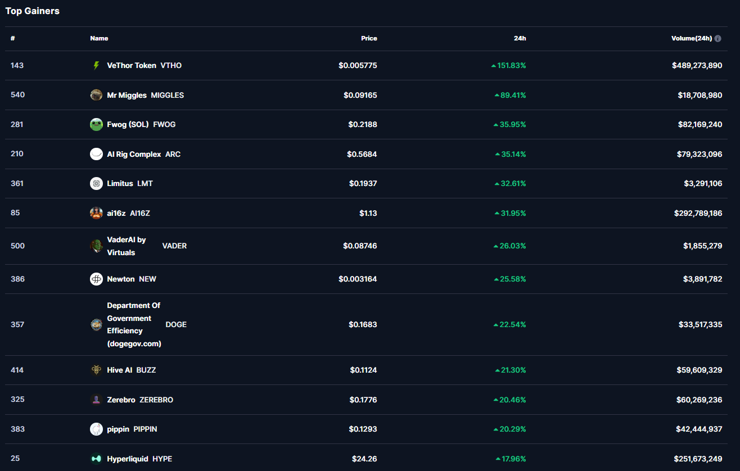Sort by the # rank header
740x471 pixels.
(x=12, y=38)
